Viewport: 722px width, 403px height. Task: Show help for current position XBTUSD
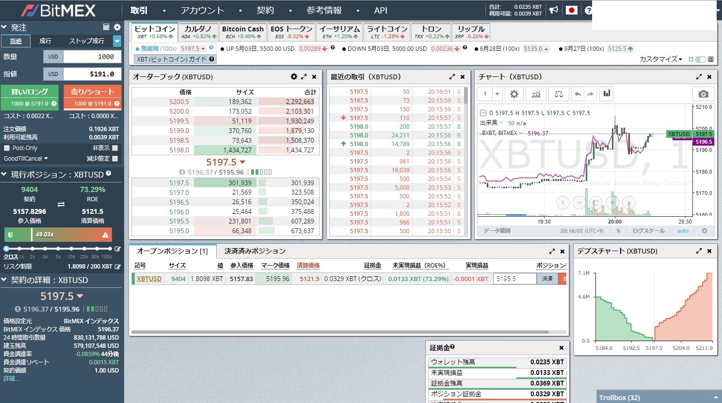point(109,173)
